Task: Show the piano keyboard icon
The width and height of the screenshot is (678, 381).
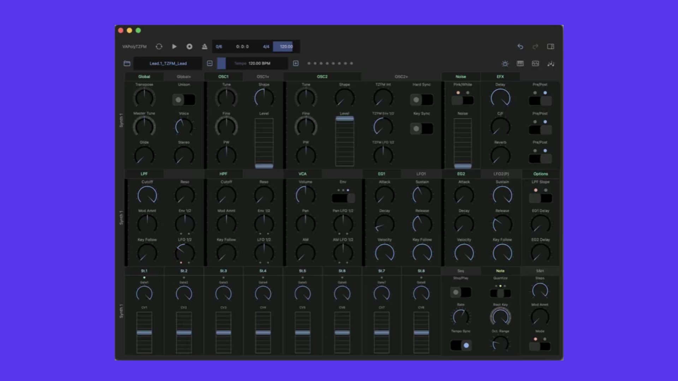Action: tap(520, 64)
